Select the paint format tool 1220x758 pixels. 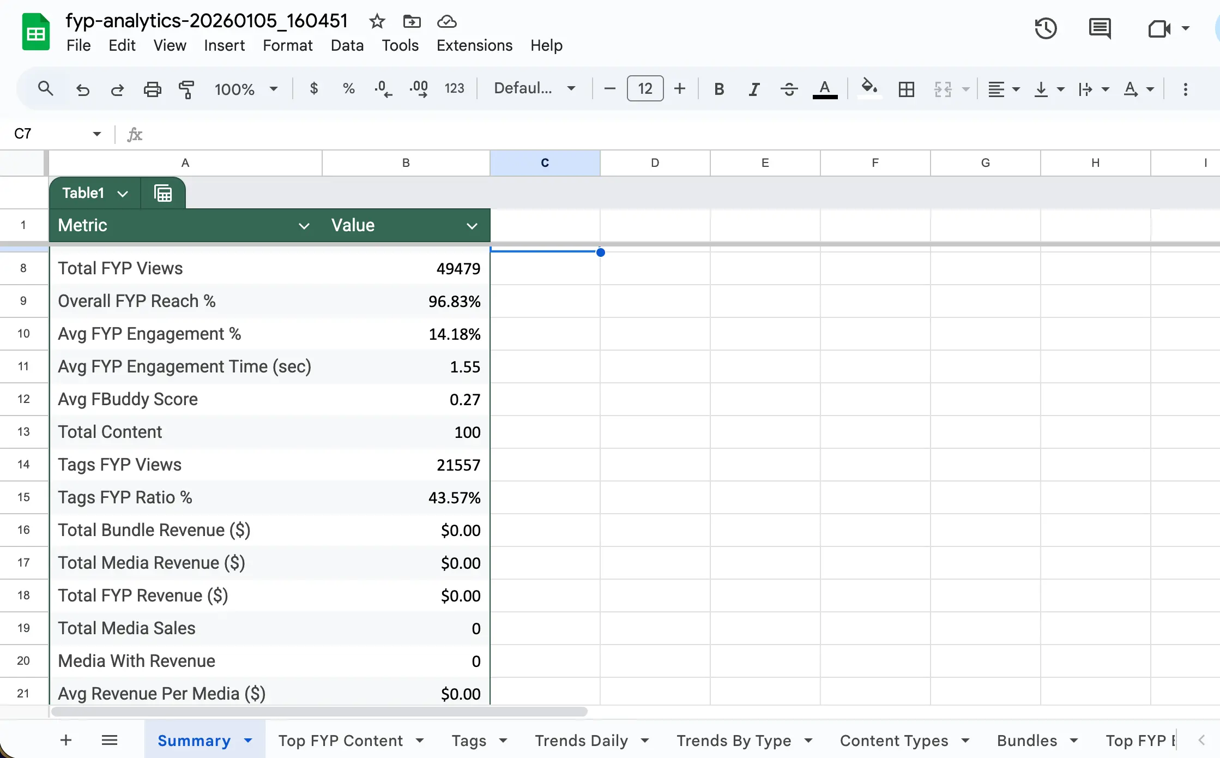[186, 88]
